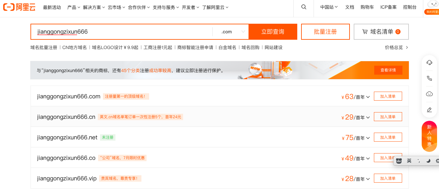The width and height of the screenshot is (439, 190).
Task: Toggle moon night mode in IME bar
Action: 428,161
